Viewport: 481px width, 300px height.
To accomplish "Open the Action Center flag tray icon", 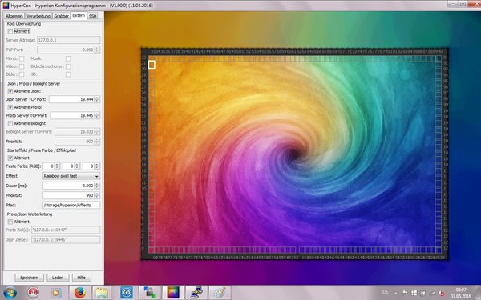I will 405,293.
